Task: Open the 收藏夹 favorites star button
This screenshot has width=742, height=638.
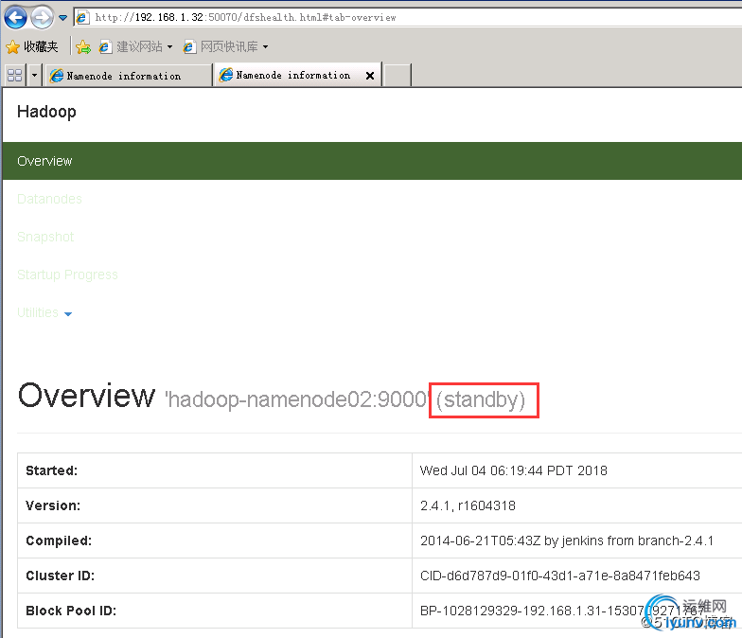Action: point(32,46)
